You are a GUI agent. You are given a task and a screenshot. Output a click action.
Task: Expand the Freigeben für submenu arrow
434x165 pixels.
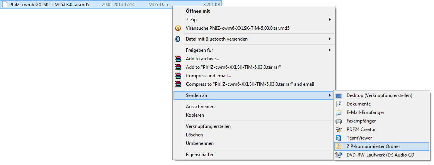coord(330,50)
